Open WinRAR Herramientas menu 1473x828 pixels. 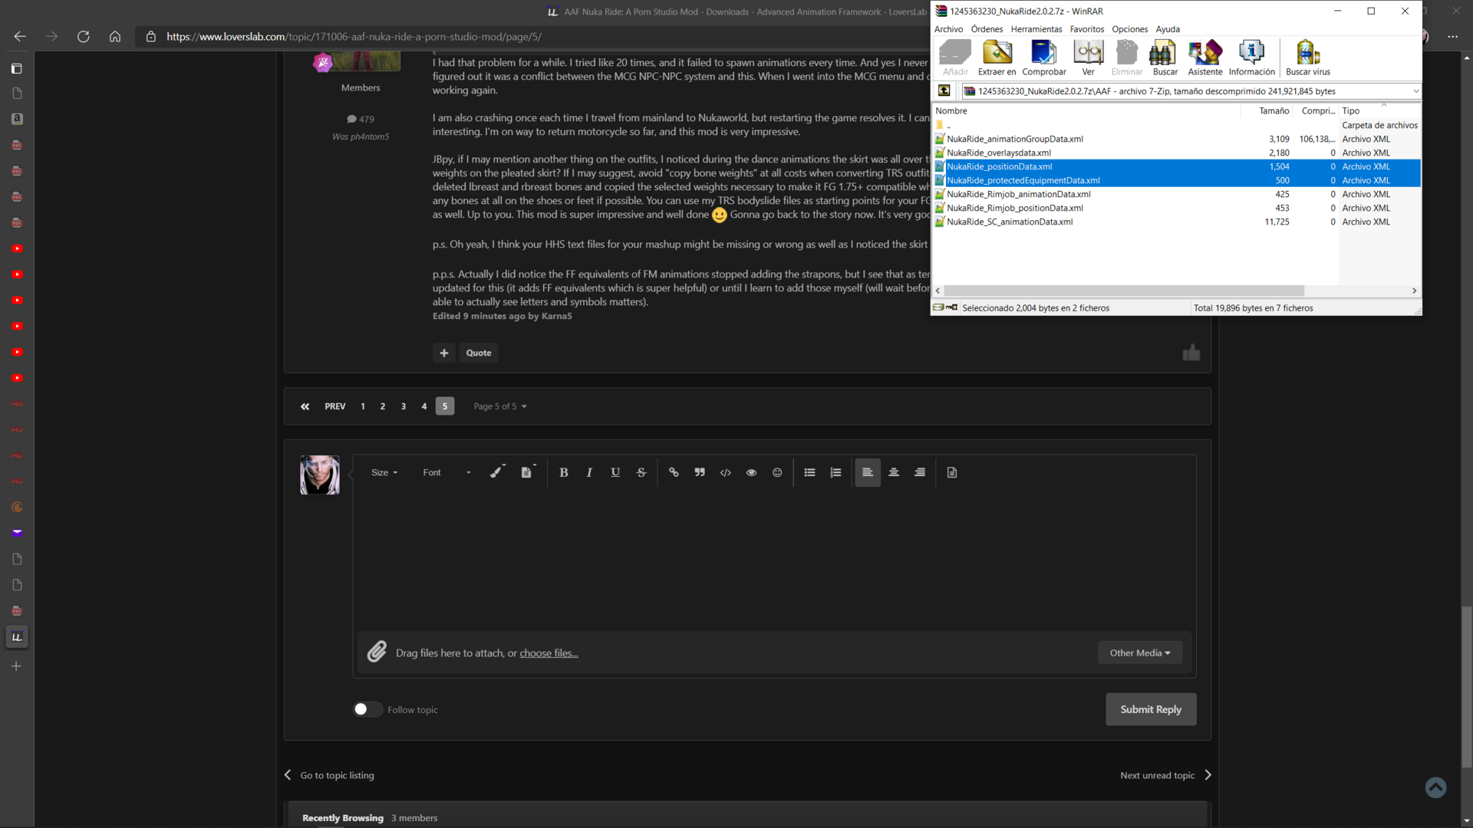1036,29
